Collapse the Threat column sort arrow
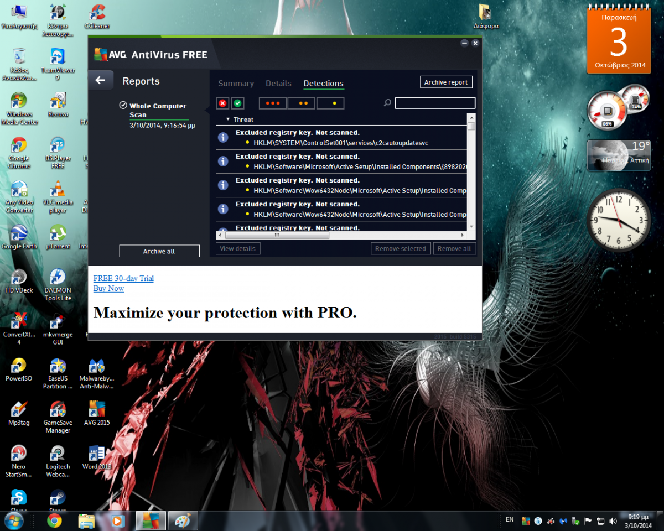 (x=228, y=119)
